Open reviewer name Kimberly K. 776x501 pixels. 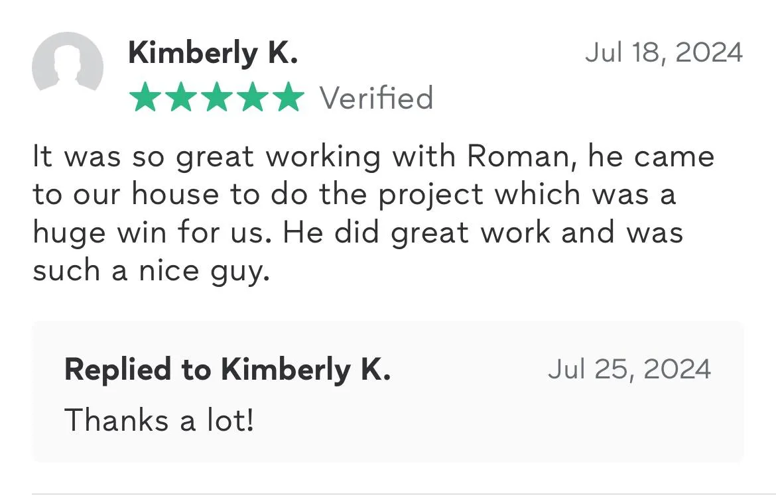coord(213,53)
